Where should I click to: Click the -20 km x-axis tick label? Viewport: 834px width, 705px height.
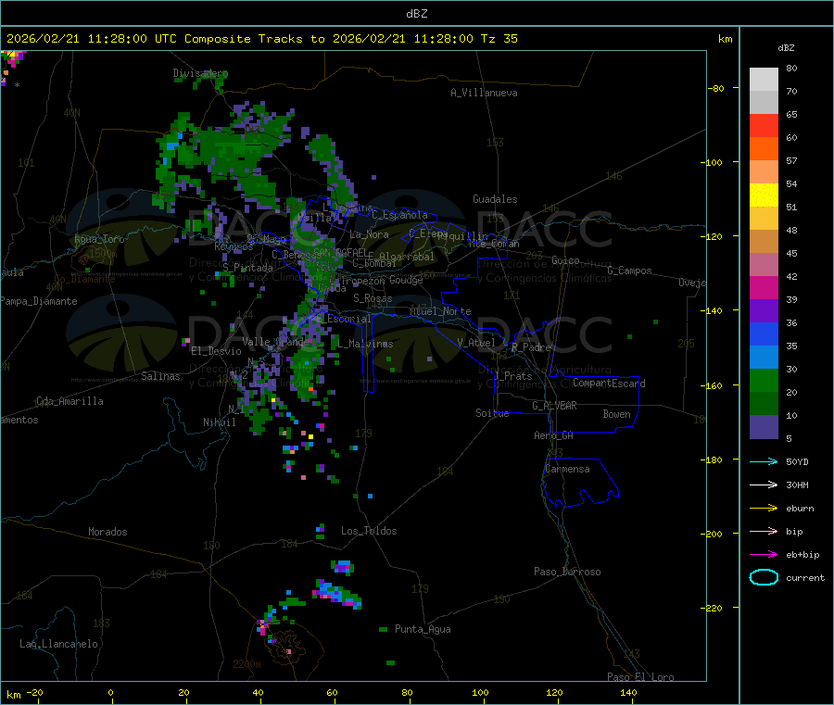(34, 692)
